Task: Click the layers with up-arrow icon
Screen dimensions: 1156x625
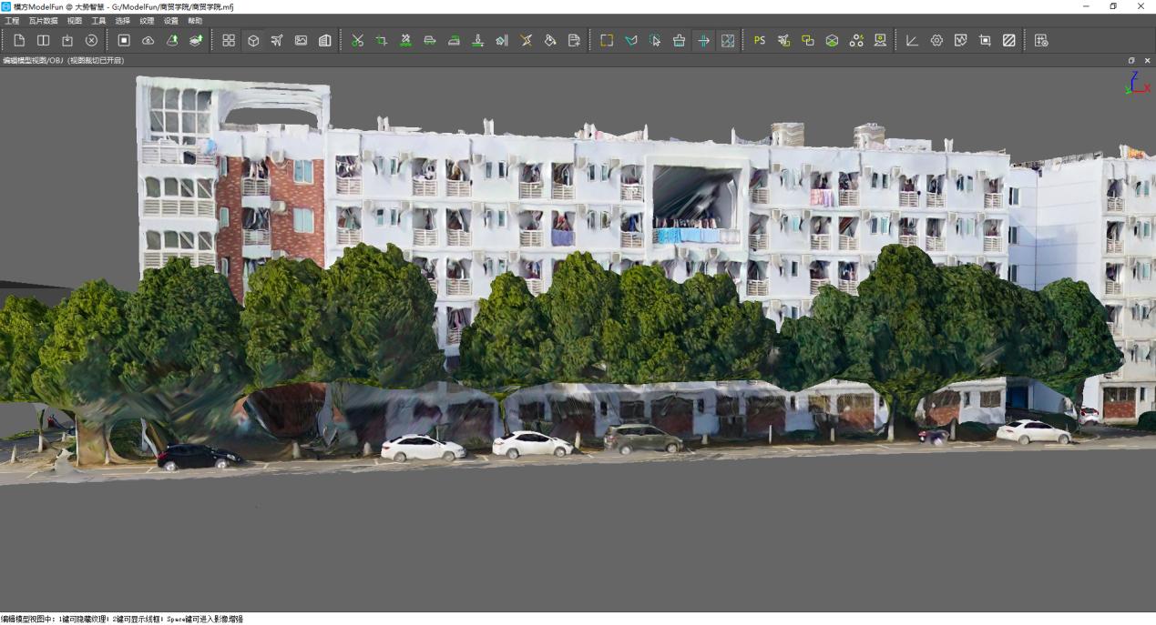Action: (196, 40)
